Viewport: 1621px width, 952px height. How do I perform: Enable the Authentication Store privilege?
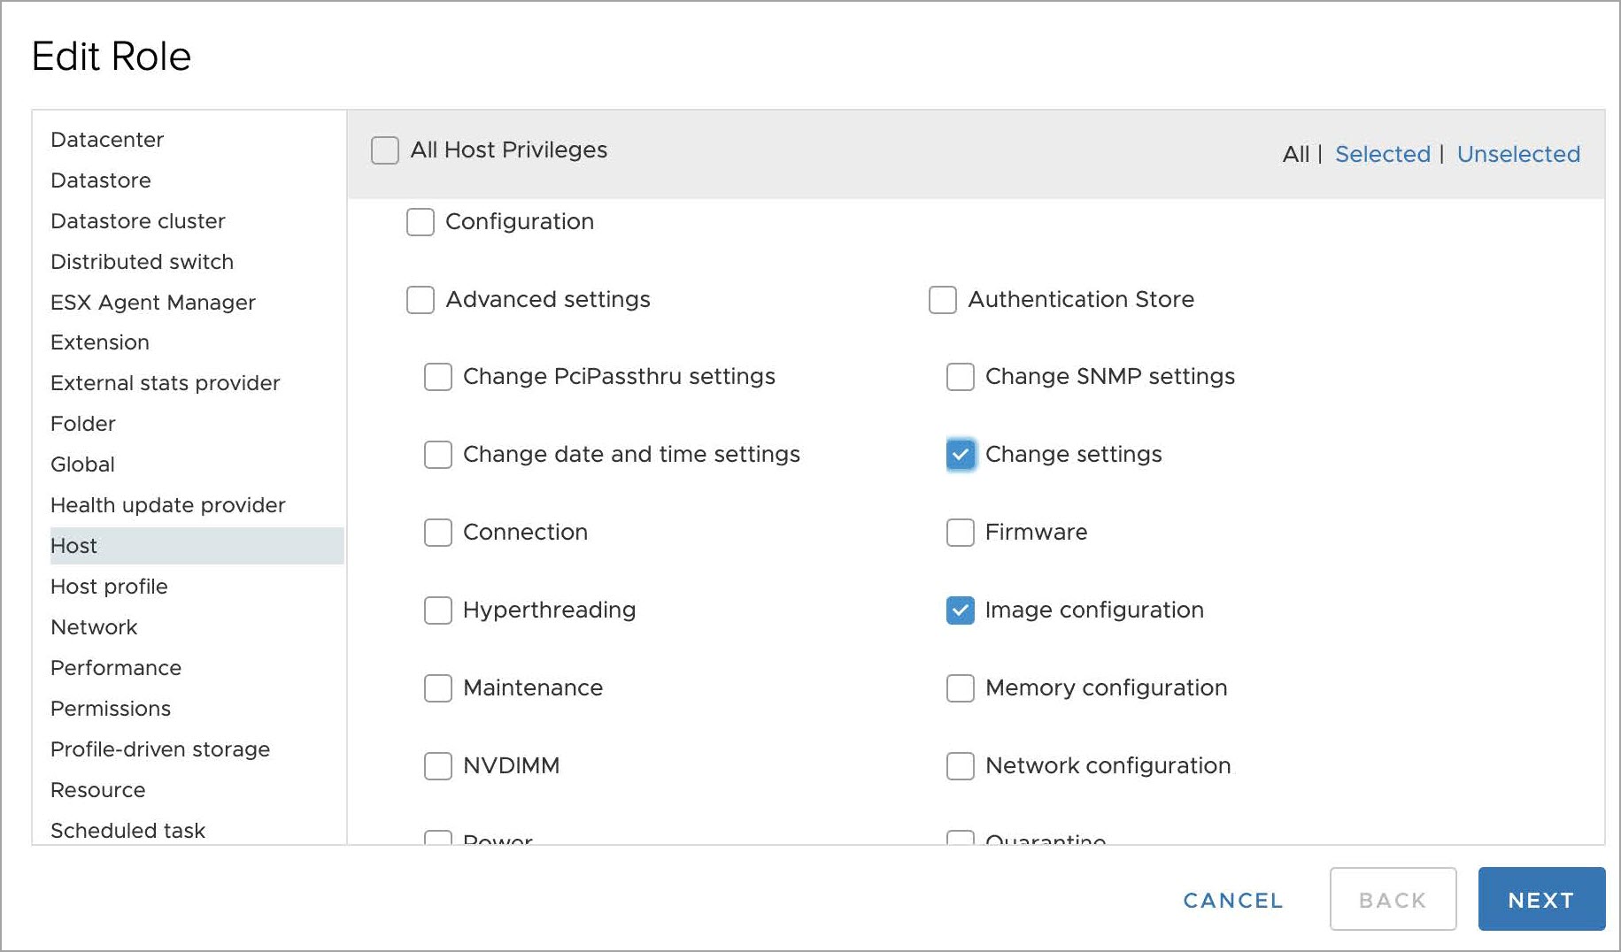pos(943,300)
